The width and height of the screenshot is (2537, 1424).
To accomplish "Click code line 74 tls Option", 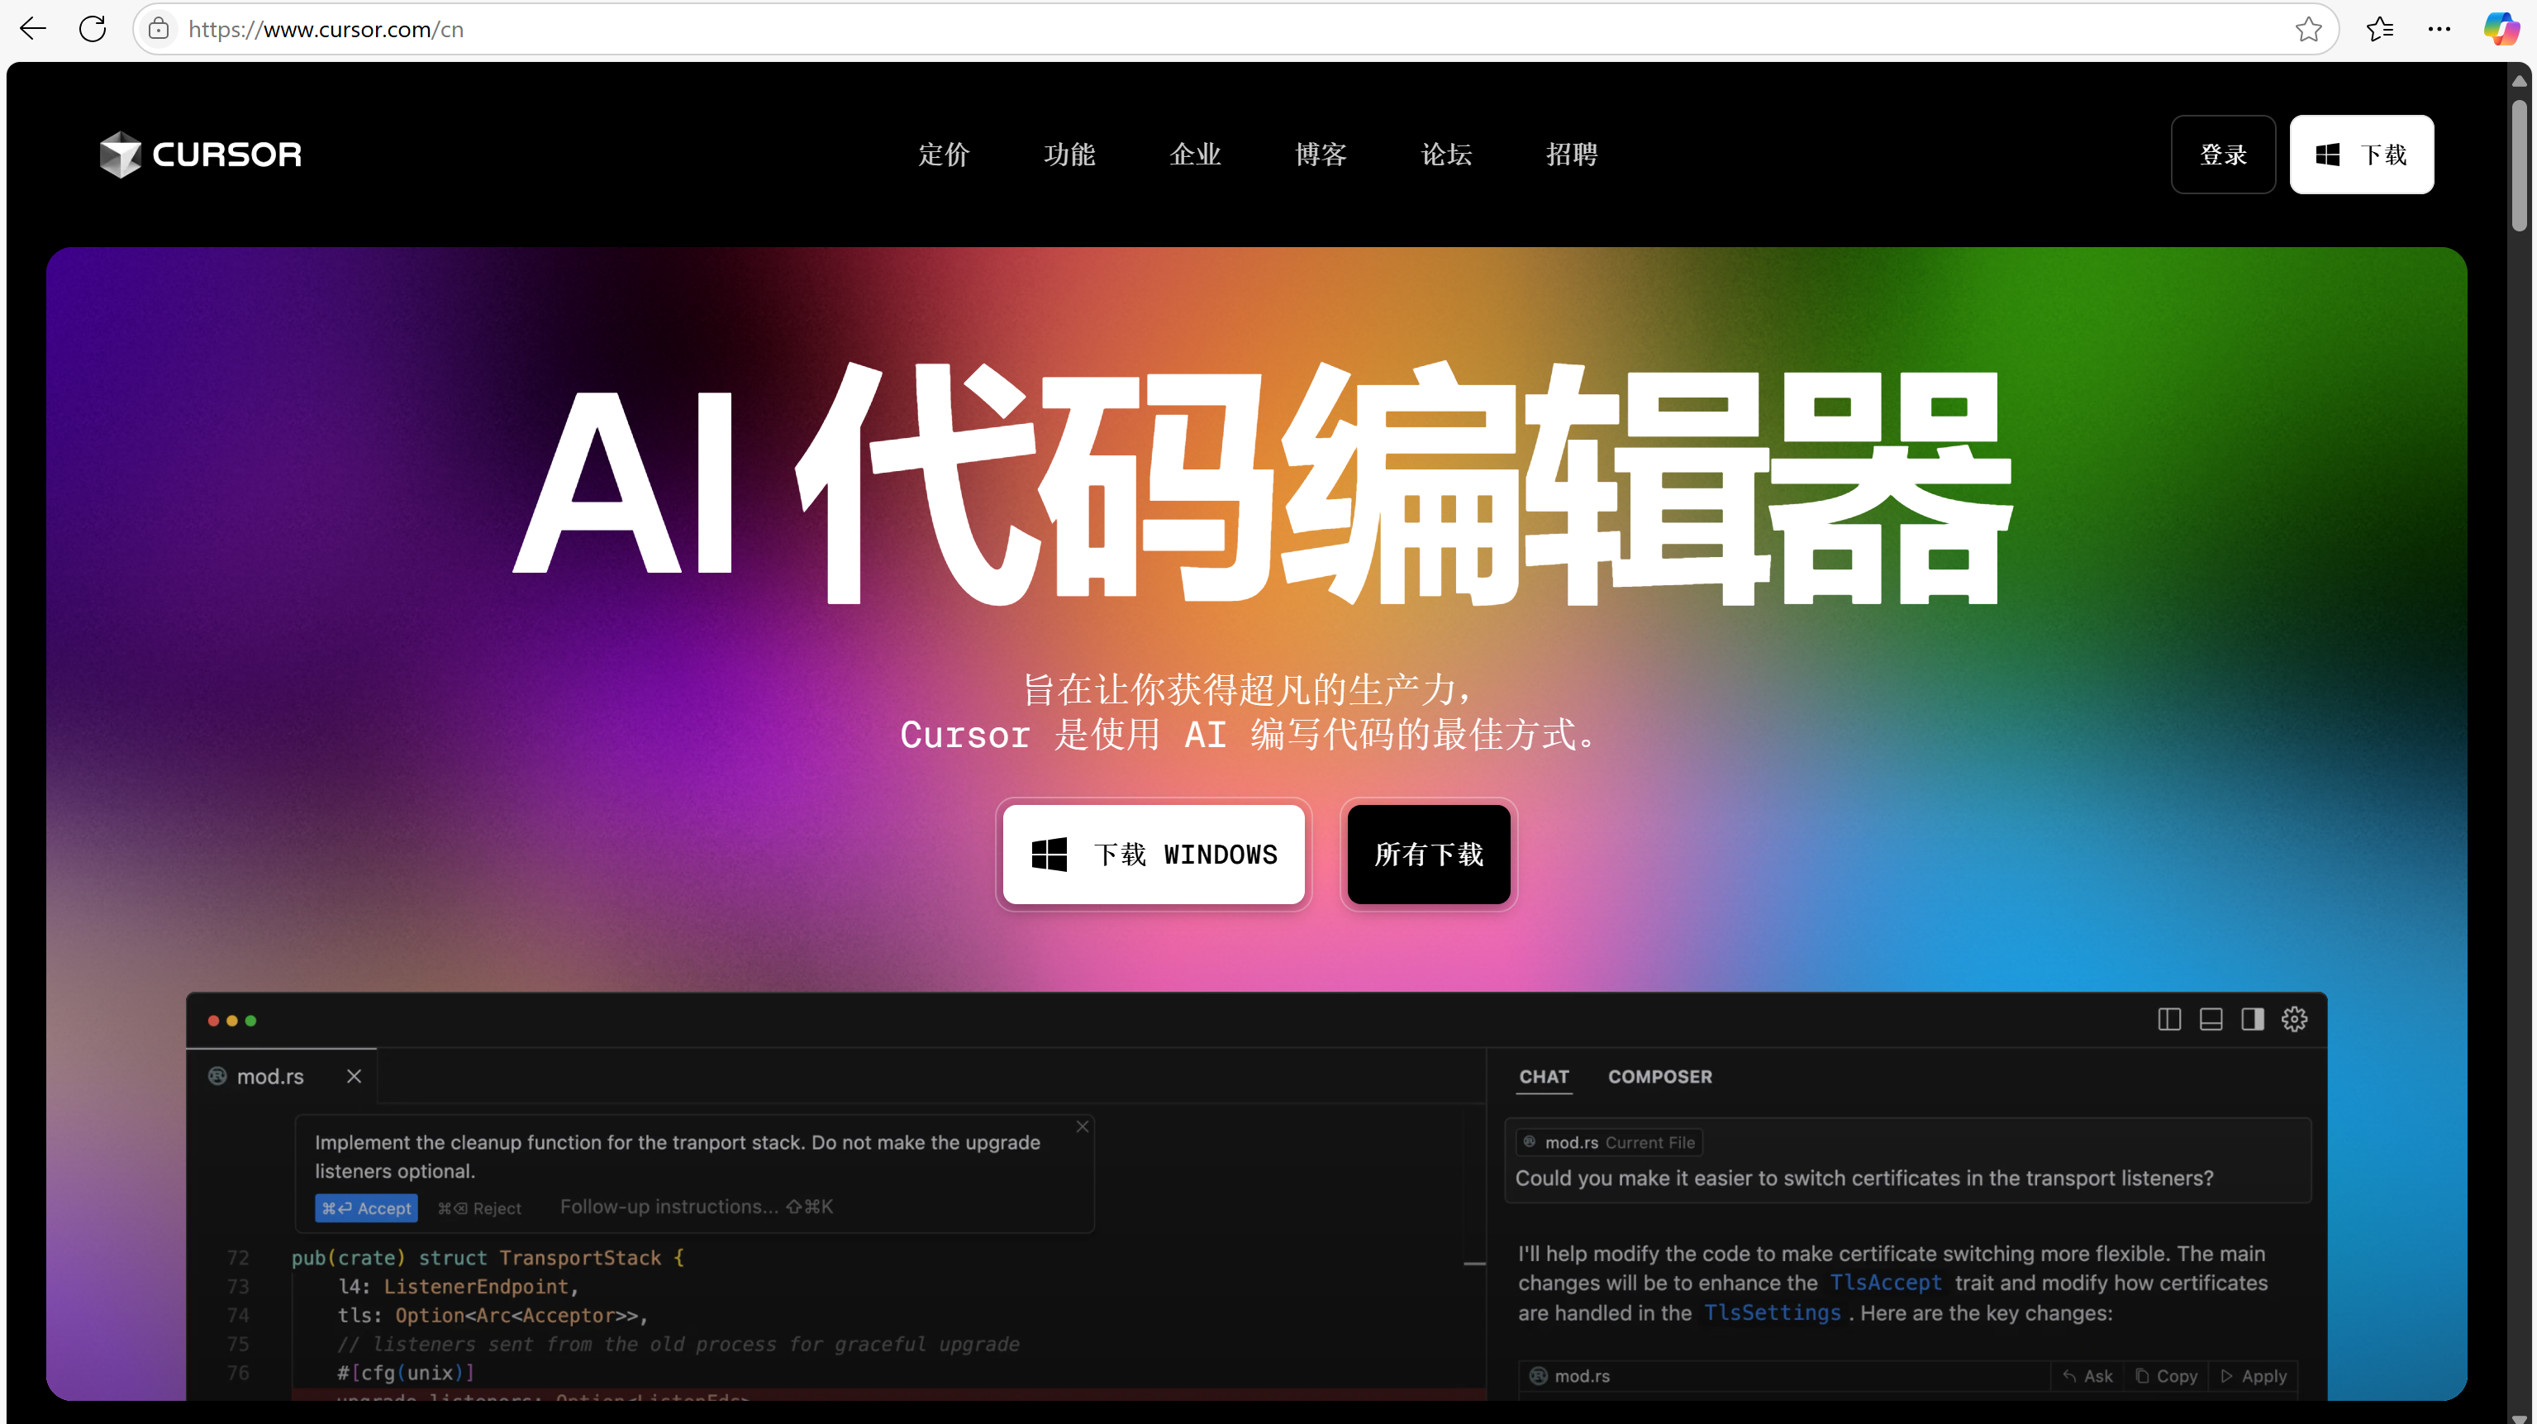I will click(492, 1316).
